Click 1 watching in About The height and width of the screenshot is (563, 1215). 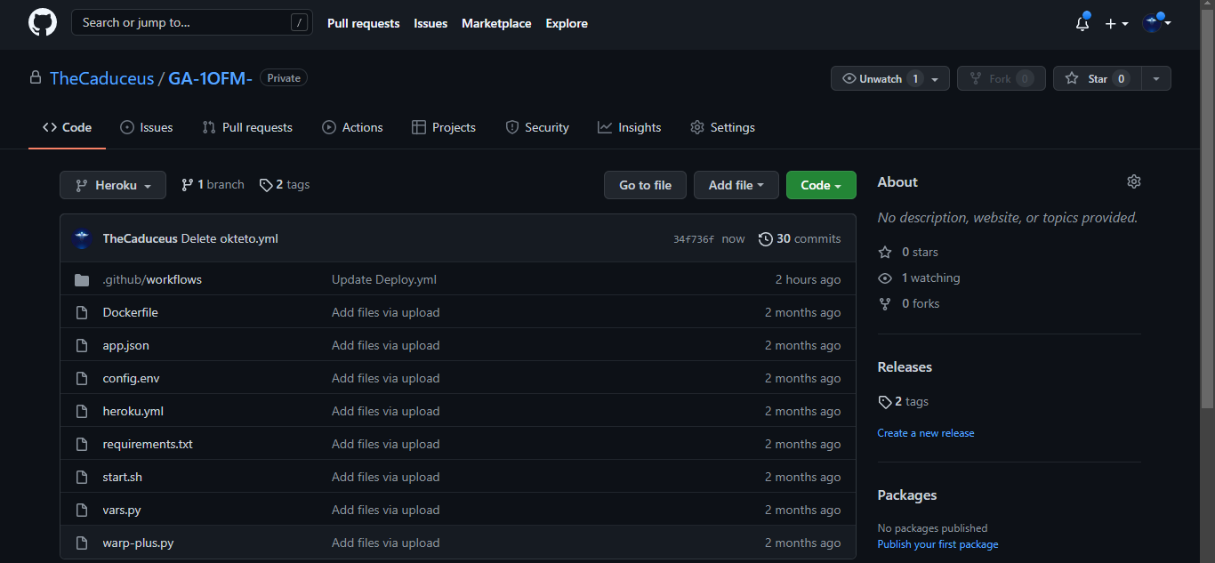(x=919, y=277)
